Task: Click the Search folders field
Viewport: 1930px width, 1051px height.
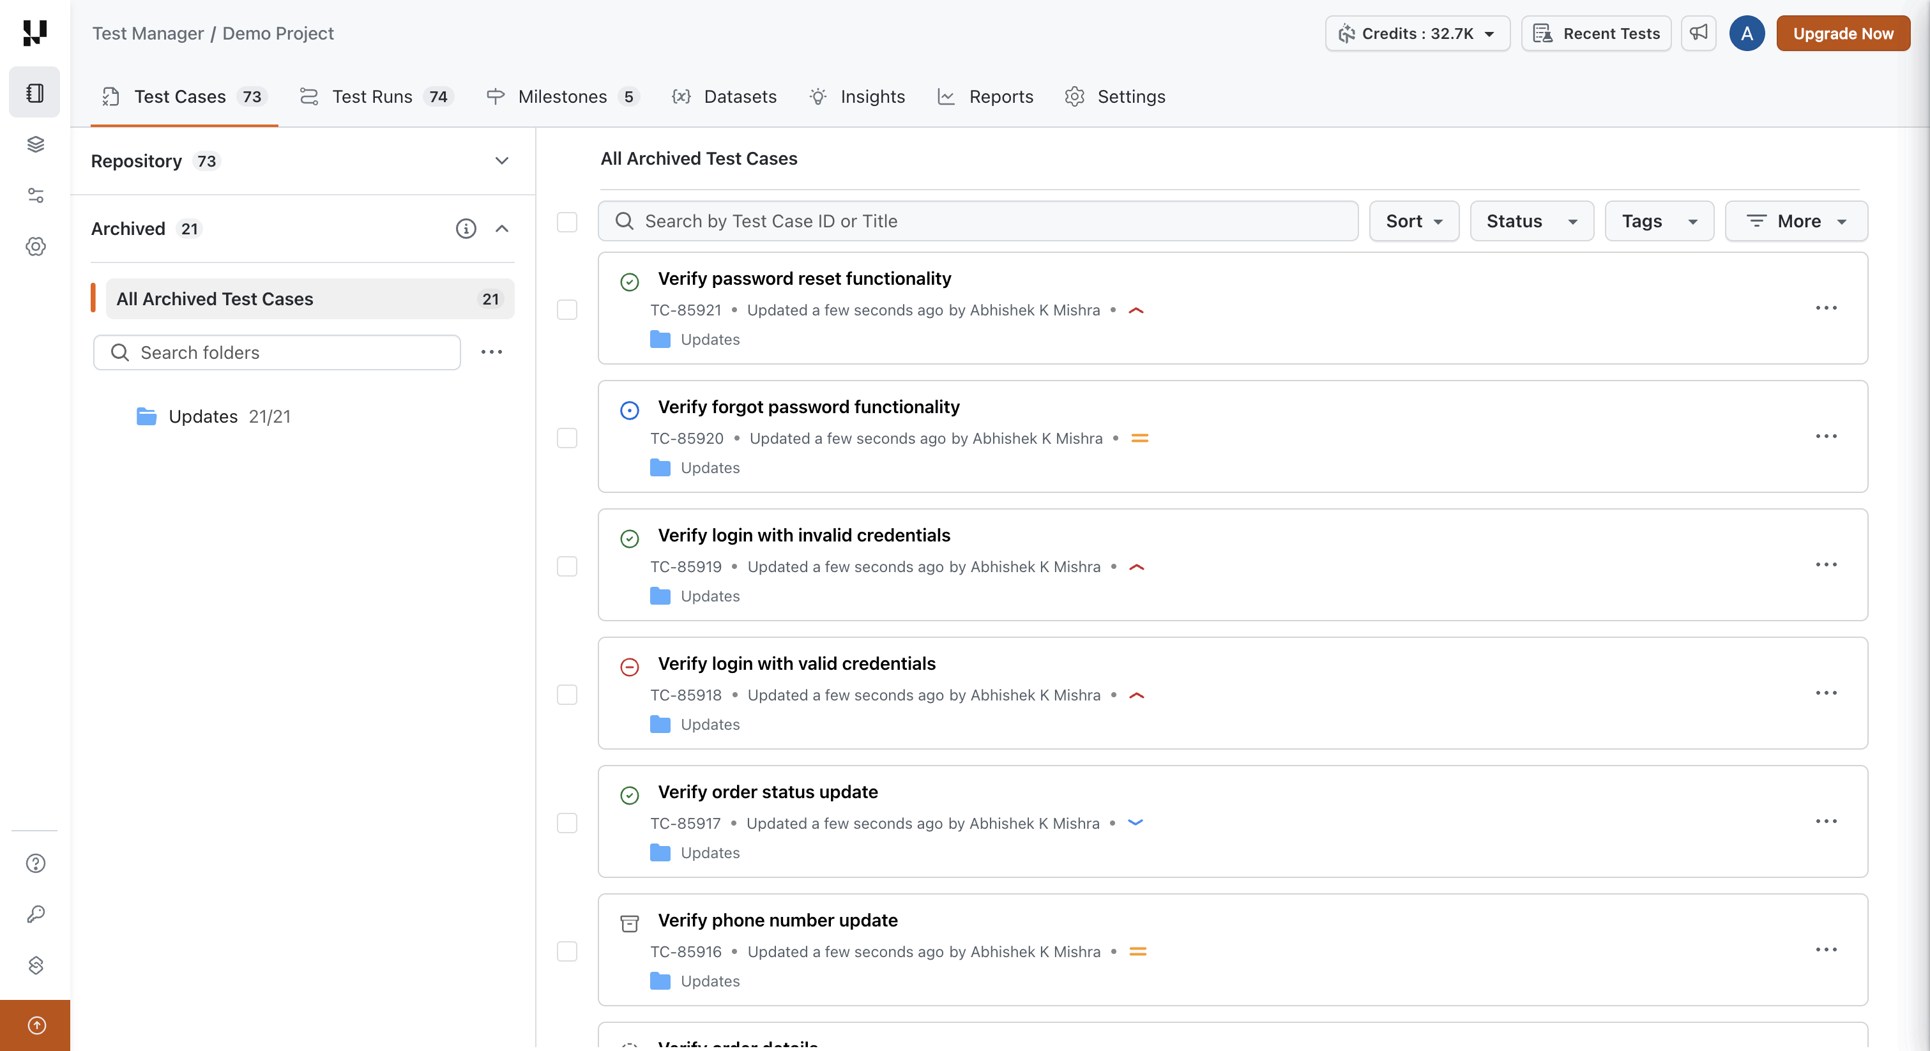Action: (277, 352)
